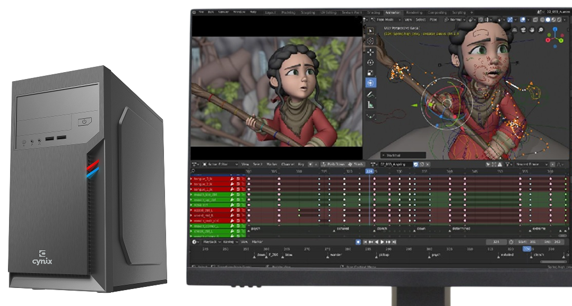Click the Stash button in the action header

(355, 164)
